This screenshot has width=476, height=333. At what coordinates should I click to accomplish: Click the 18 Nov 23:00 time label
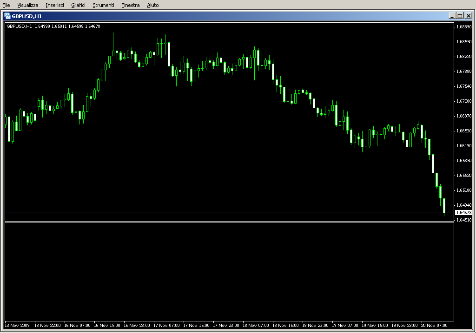point(315,326)
